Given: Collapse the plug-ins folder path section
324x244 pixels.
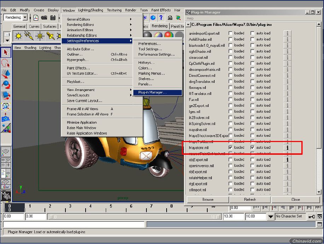Looking at the screenshot, I should [x=188, y=25].
